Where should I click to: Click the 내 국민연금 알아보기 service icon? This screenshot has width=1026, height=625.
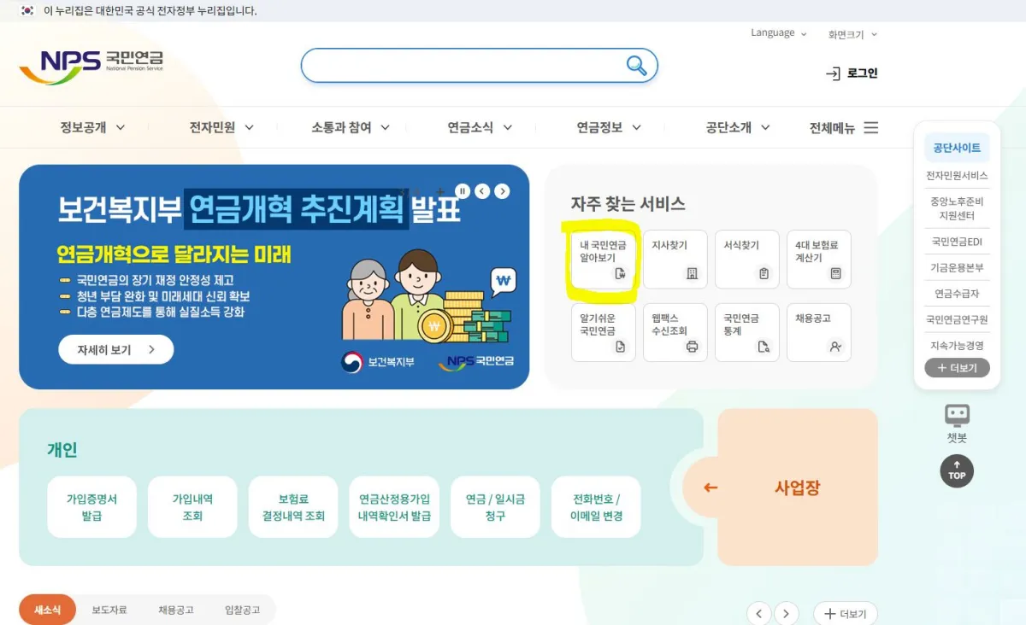pyautogui.click(x=603, y=259)
